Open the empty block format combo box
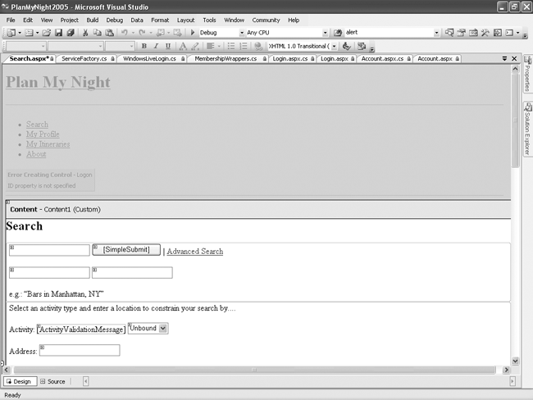The image size is (533, 400). 26,46
